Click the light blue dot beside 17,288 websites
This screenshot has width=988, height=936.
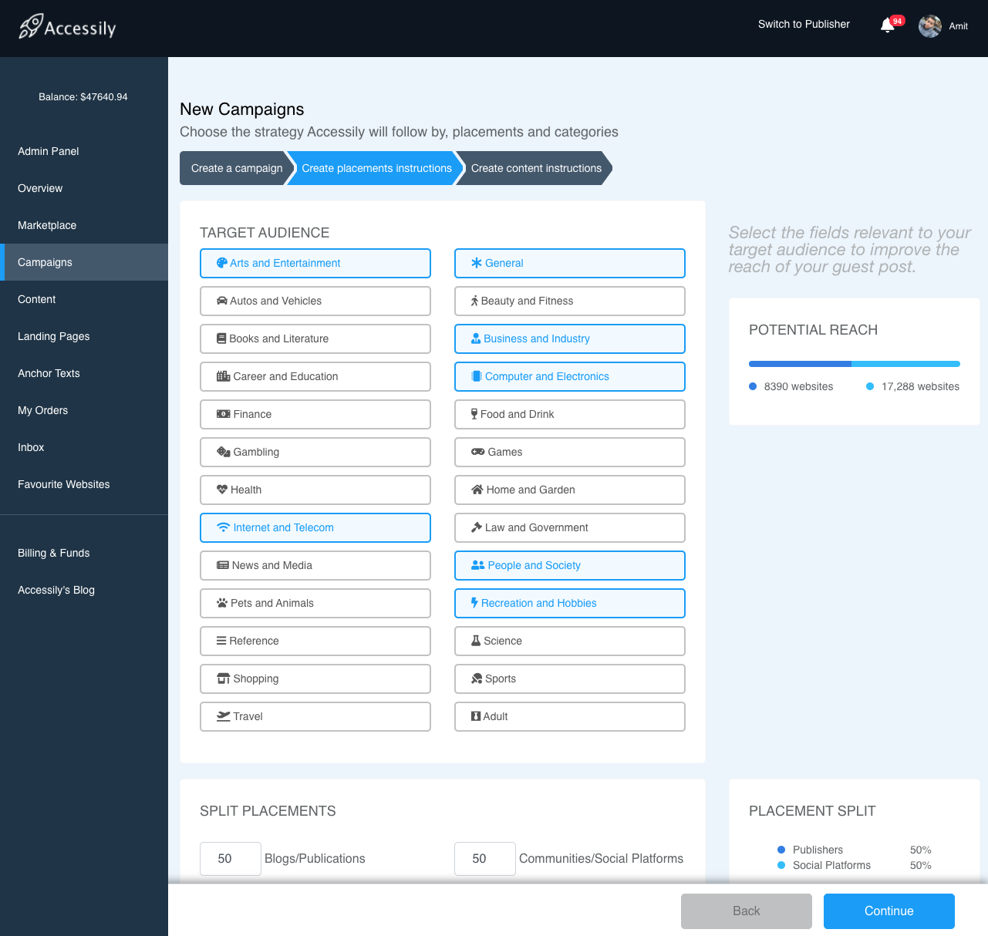coord(870,386)
